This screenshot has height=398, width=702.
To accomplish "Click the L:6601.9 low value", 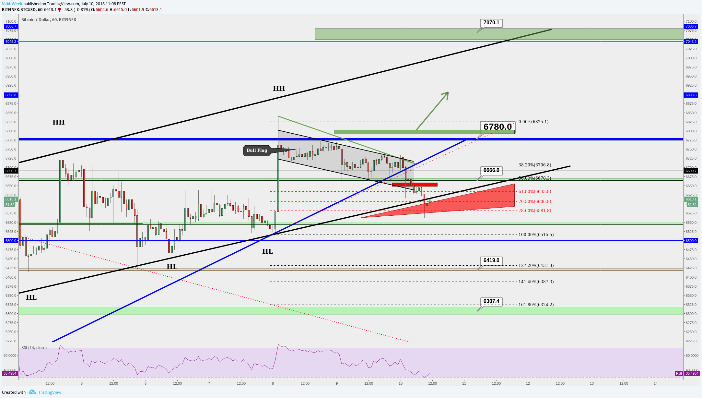I will tap(136, 10).
